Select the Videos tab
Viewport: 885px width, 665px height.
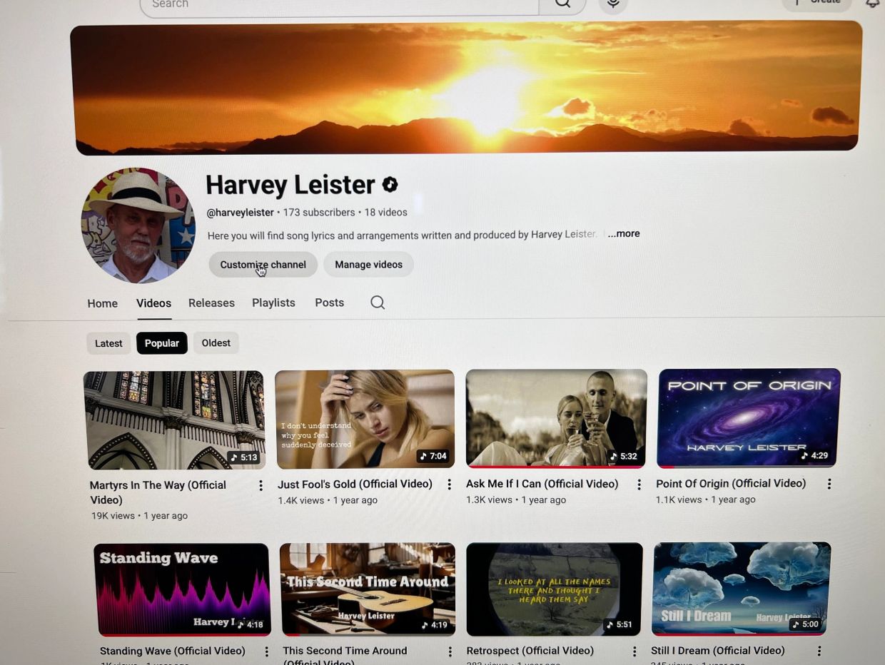153,303
